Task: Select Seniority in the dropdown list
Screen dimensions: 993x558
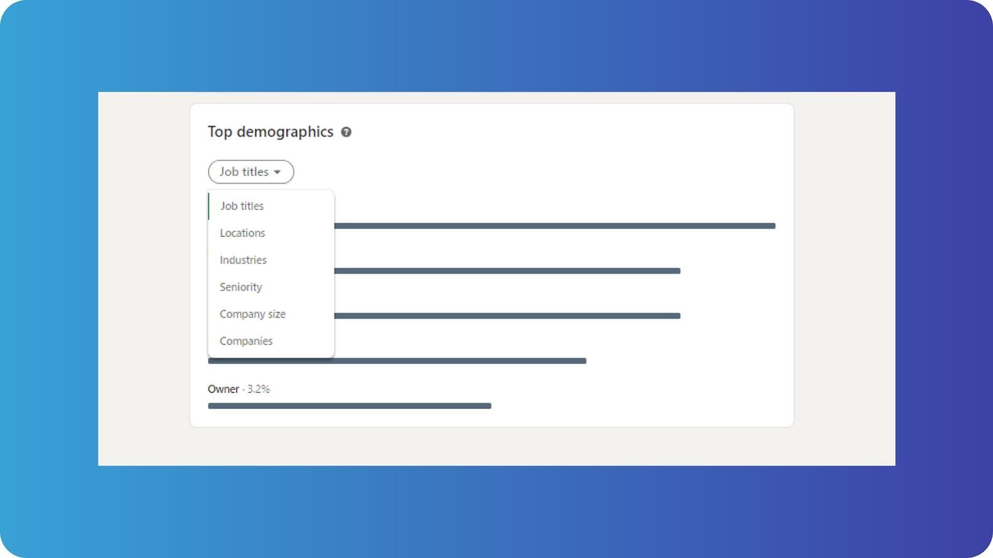Action: (271, 287)
